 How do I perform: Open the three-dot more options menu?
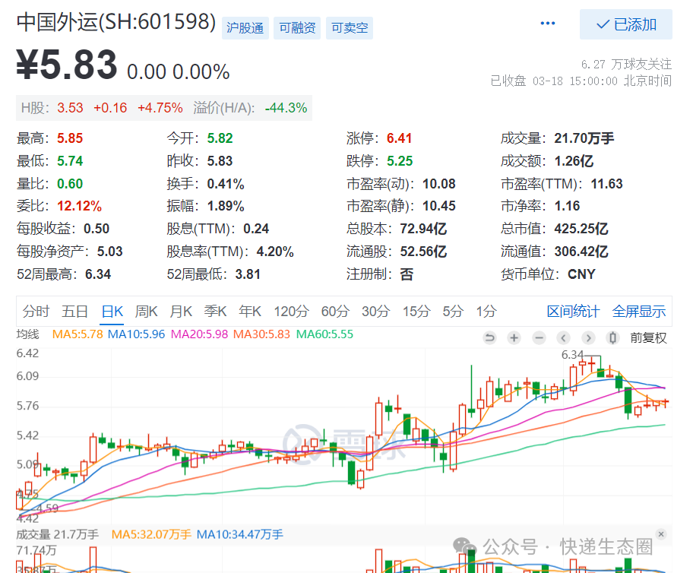pyautogui.click(x=547, y=24)
